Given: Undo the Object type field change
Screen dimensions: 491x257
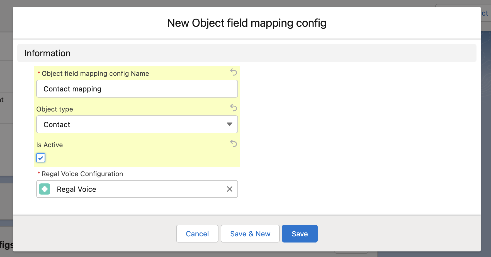Looking at the screenshot, I should point(234,108).
